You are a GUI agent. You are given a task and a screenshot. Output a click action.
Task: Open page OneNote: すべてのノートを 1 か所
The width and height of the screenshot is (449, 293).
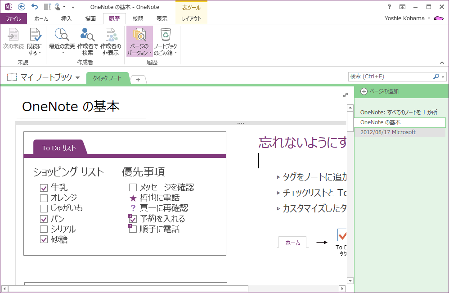tap(400, 112)
